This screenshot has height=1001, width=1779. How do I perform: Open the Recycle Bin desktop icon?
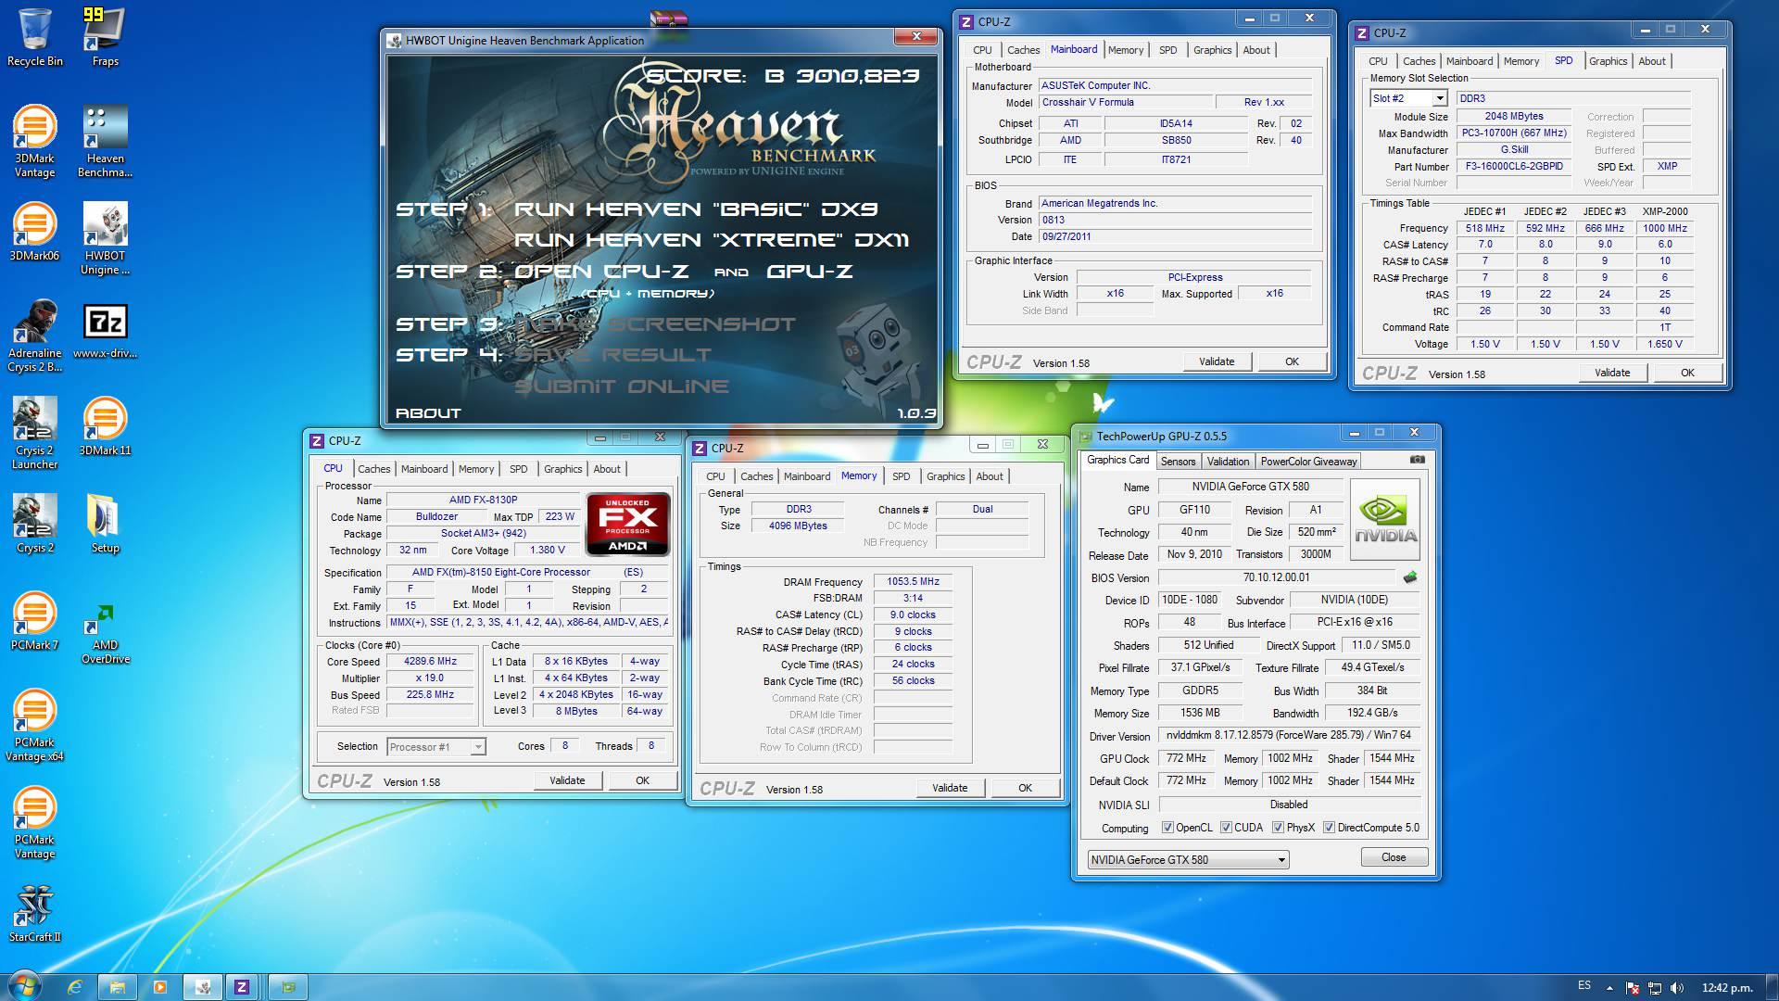tap(35, 37)
